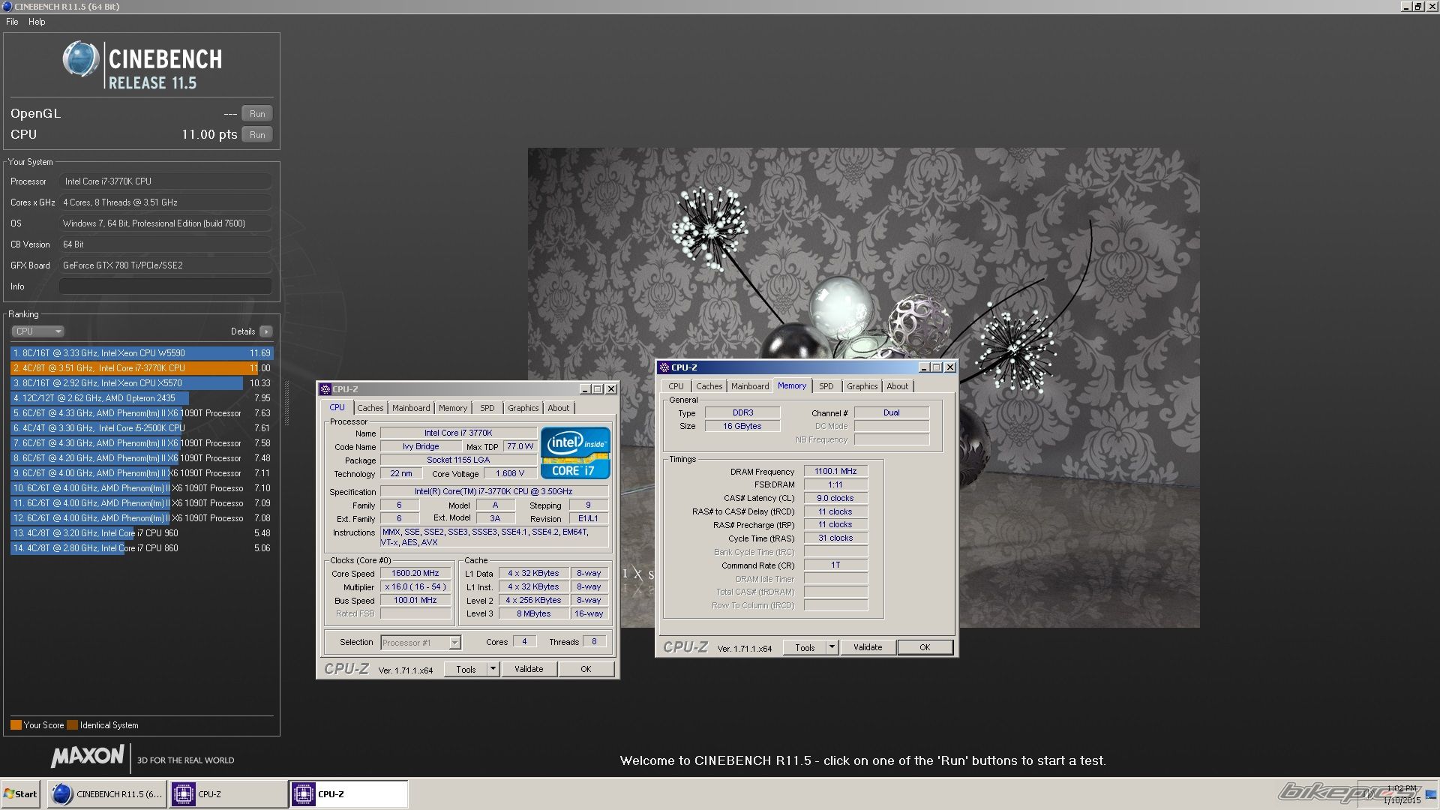Click OK in the CPU-Z Memory window
The height and width of the screenshot is (810, 1440).
pos(925,647)
